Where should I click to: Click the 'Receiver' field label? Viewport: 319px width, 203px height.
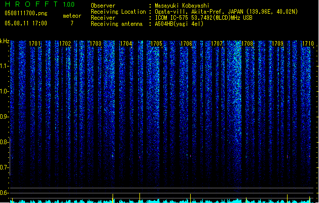pyautogui.click(x=103, y=18)
